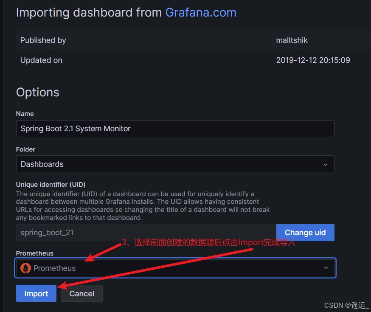The height and width of the screenshot is (312, 371).
Task: Click the spring_boot_21 UID field
Action: click(146, 233)
